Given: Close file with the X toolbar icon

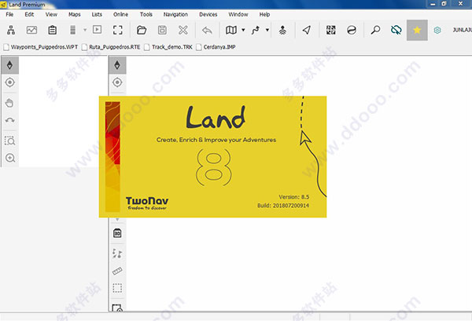Looking at the screenshot, I should (183, 30).
